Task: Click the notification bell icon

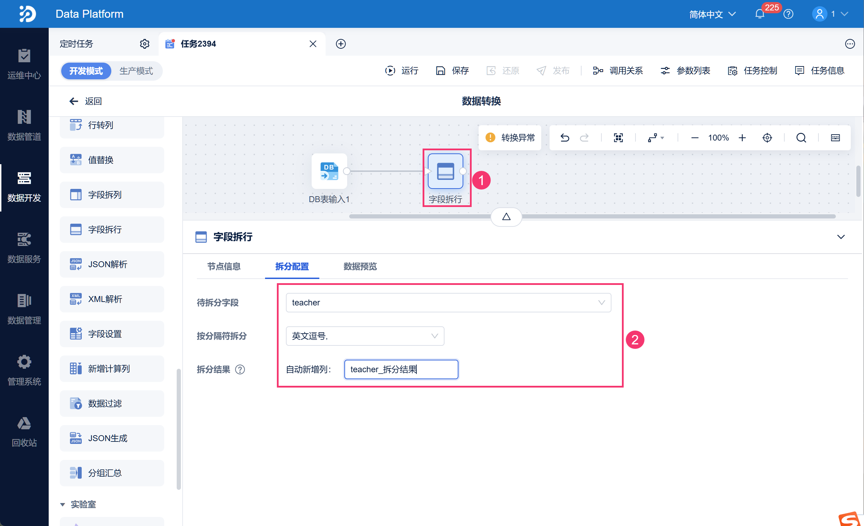Action: tap(760, 14)
